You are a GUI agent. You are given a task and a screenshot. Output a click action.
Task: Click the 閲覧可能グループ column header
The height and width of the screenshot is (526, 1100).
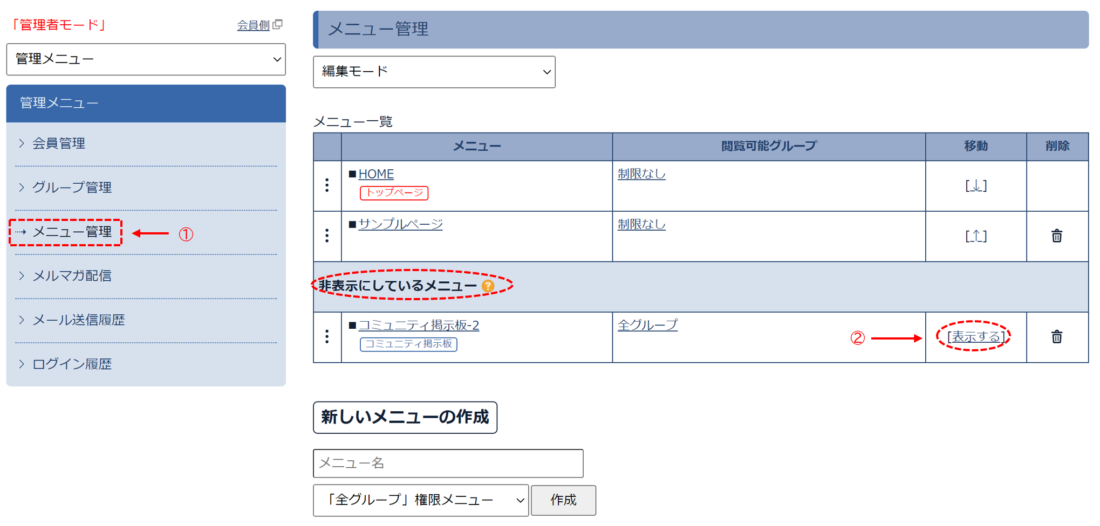coord(768,146)
